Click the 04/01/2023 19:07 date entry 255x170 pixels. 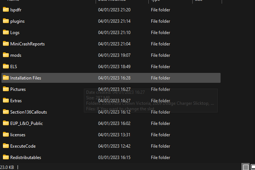click(x=114, y=55)
